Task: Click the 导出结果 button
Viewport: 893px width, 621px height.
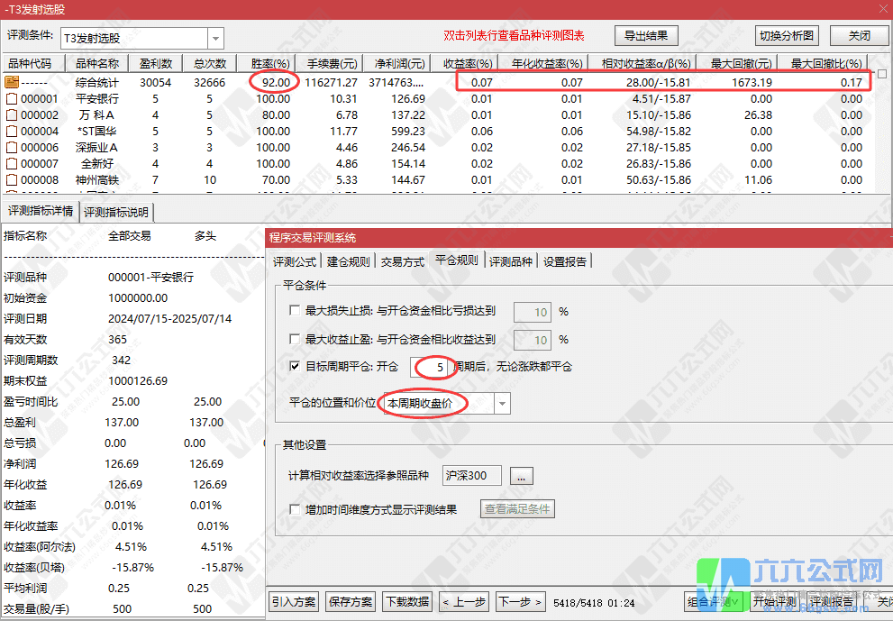Action: tap(646, 35)
